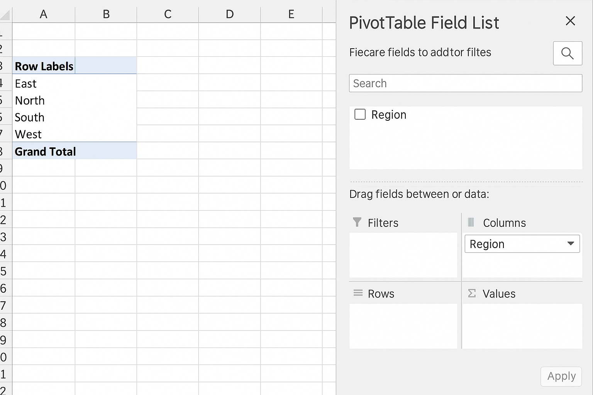Select column D header
The height and width of the screenshot is (395, 593).
(x=230, y=14)
